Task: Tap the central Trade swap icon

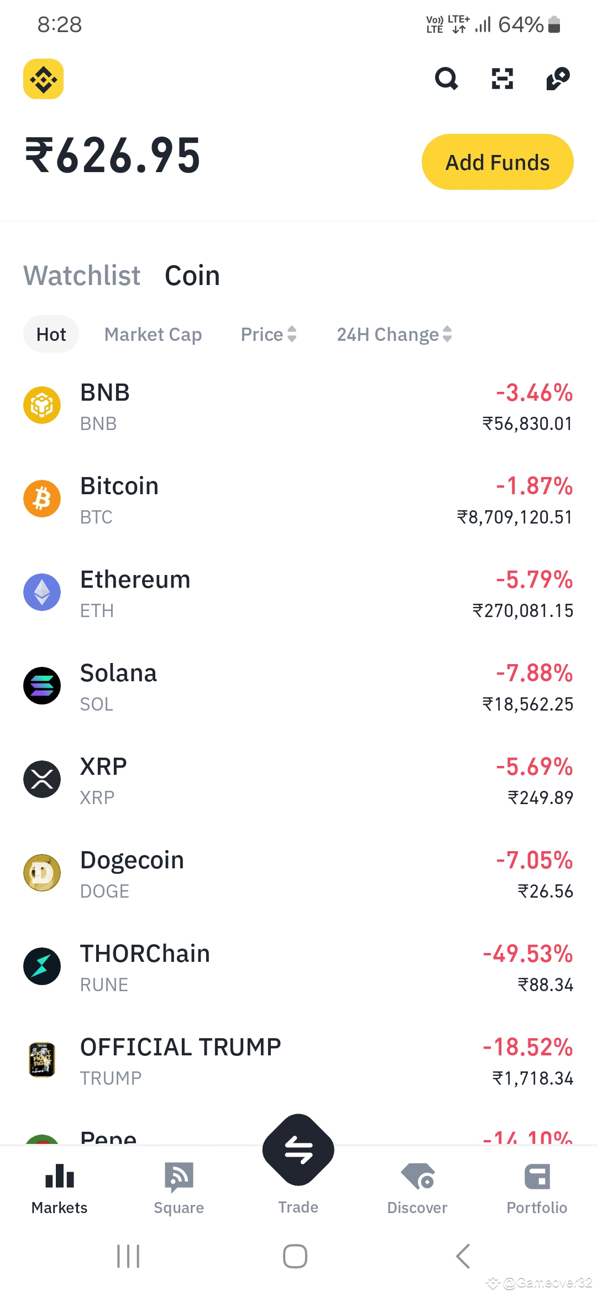Action: click(298, 1149)
